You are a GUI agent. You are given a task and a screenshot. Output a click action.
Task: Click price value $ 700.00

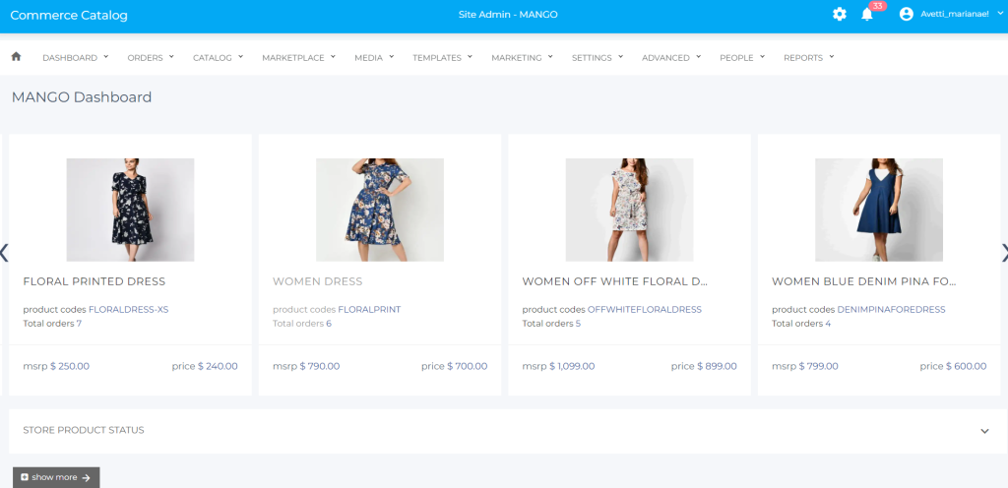click(x=468, y=366)
